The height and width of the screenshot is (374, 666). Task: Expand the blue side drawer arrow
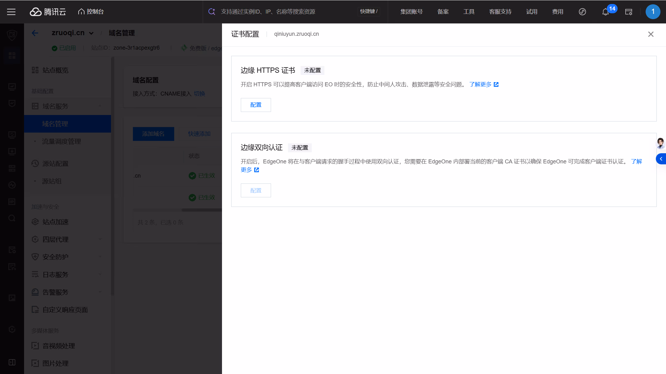pos(661,159)
